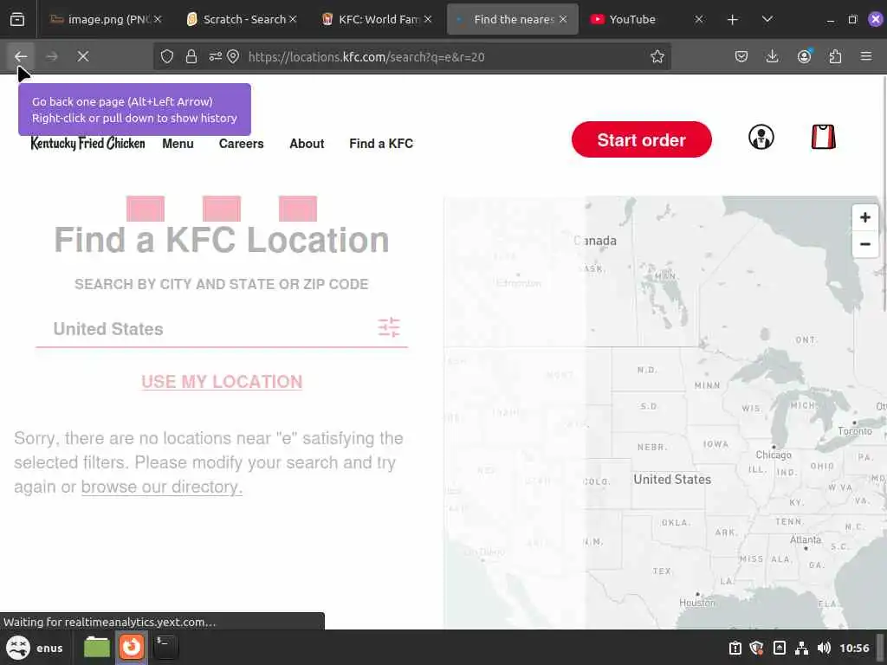Click the forward navigation arrow
Screen dimensions: 887x665
pos(51,56)
